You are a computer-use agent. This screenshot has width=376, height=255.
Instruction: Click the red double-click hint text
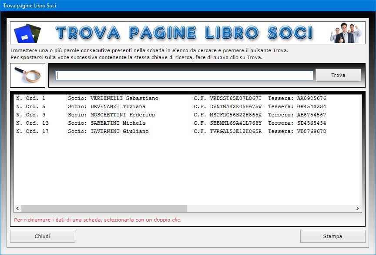[x=97, y=220]
